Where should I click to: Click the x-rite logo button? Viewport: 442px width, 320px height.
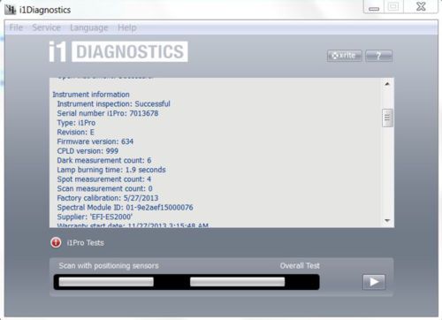(345, 56)
